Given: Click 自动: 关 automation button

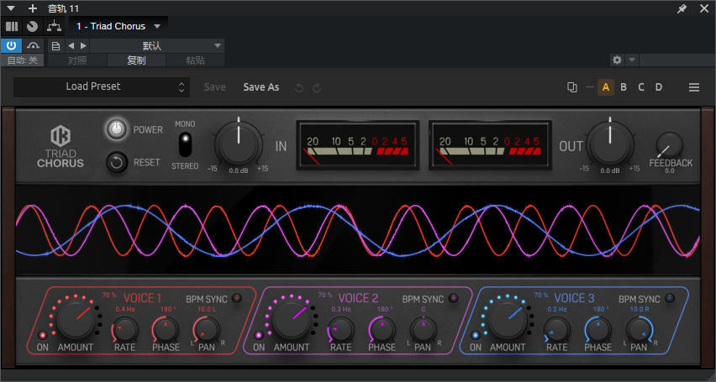Looking at the screenshot, I should (x=23, y=60).
